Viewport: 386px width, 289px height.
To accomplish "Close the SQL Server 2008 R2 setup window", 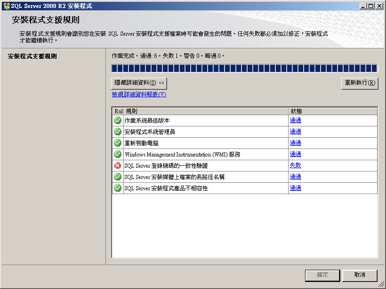I will [379, 6].
